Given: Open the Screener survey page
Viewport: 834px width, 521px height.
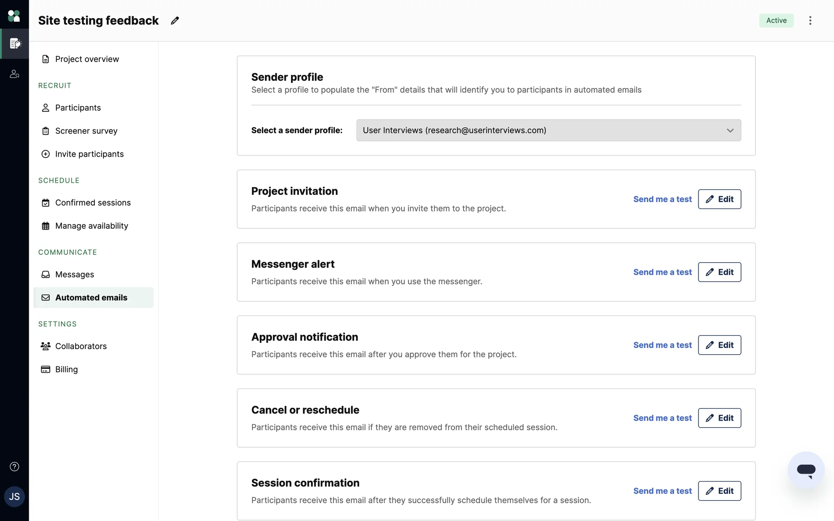Looking at the screenshot, I should pos(86,131).
